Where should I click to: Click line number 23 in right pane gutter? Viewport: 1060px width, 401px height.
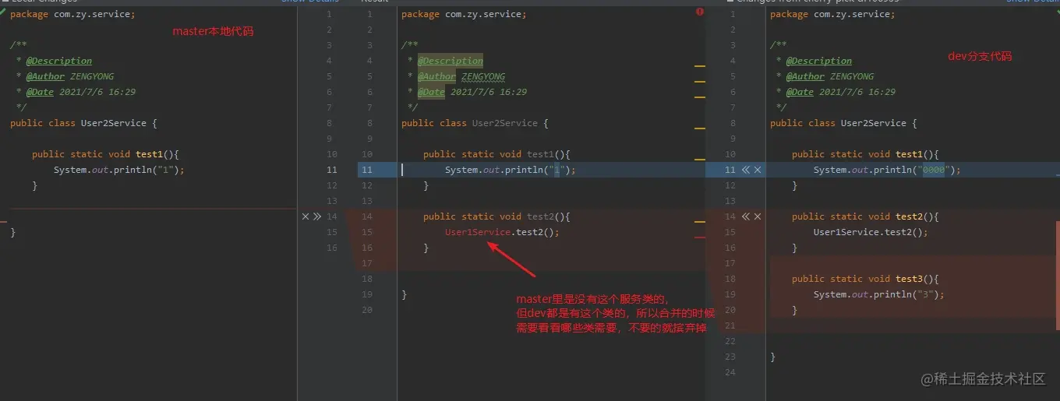pos(730,357)
